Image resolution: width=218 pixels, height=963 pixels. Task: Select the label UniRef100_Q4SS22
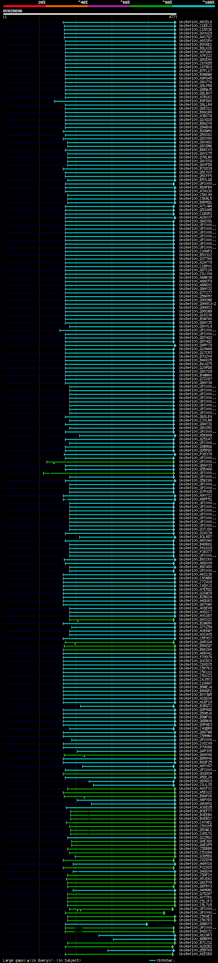pyautogui.click(x=195, y=619)
